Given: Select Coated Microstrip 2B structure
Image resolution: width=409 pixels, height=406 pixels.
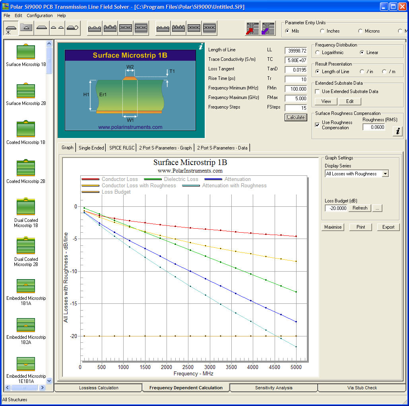Looking at the screenshot, I should pos(26,172).
